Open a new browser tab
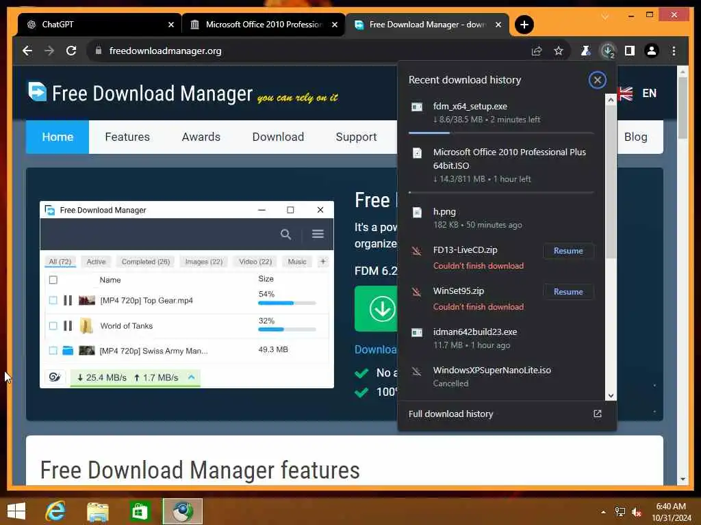 524,25
